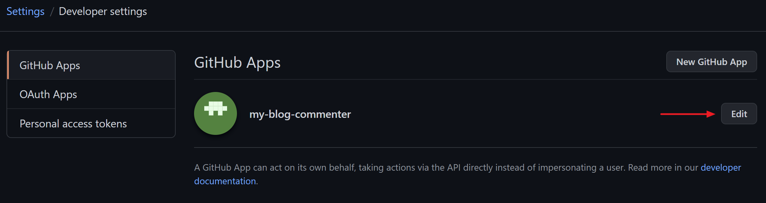Go back to Settings via the breadcrumb
This screenshot has height=203, width=766.
(x=26, y=11)
